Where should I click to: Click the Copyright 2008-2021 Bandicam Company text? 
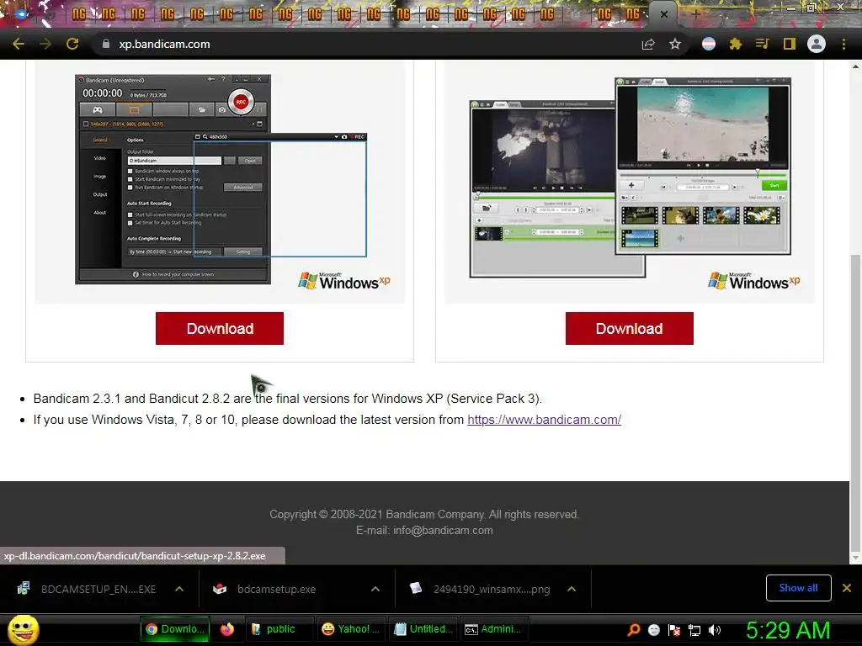tap(424, 515)
